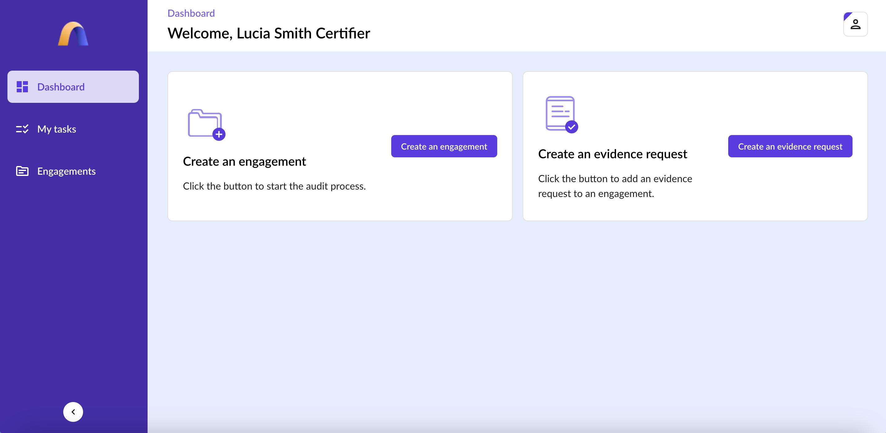Click the Engagements folder icon
Screen dimensions: 886x433
coord(22,171)
